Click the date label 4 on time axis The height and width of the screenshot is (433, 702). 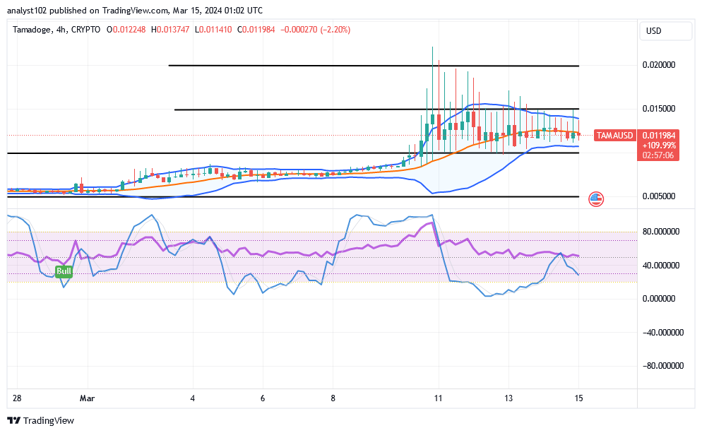point(193,398)
